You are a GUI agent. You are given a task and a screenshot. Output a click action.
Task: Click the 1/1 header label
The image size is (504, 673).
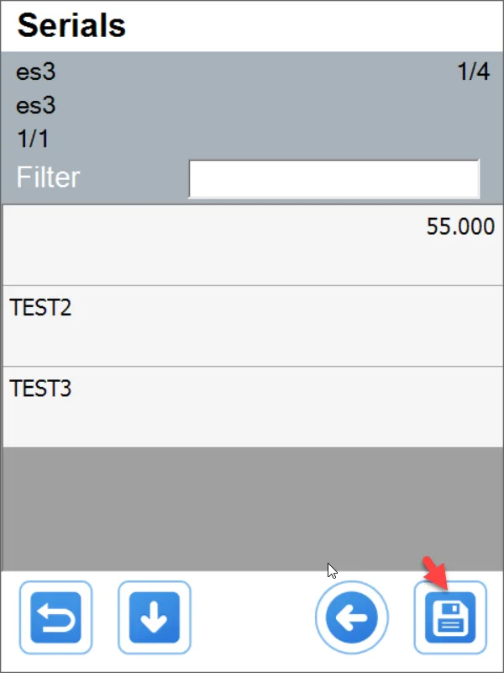pos(33,140)
